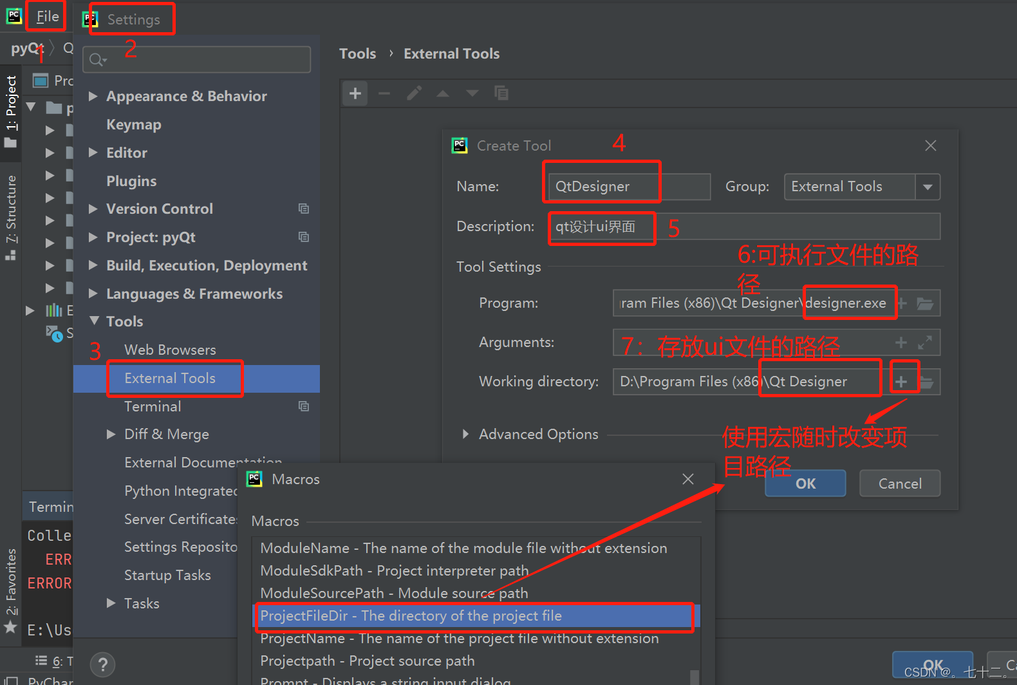This screenshot has height=685, width=1017.
Task: Expand the Tasks settings node
Action: (111, 603)
